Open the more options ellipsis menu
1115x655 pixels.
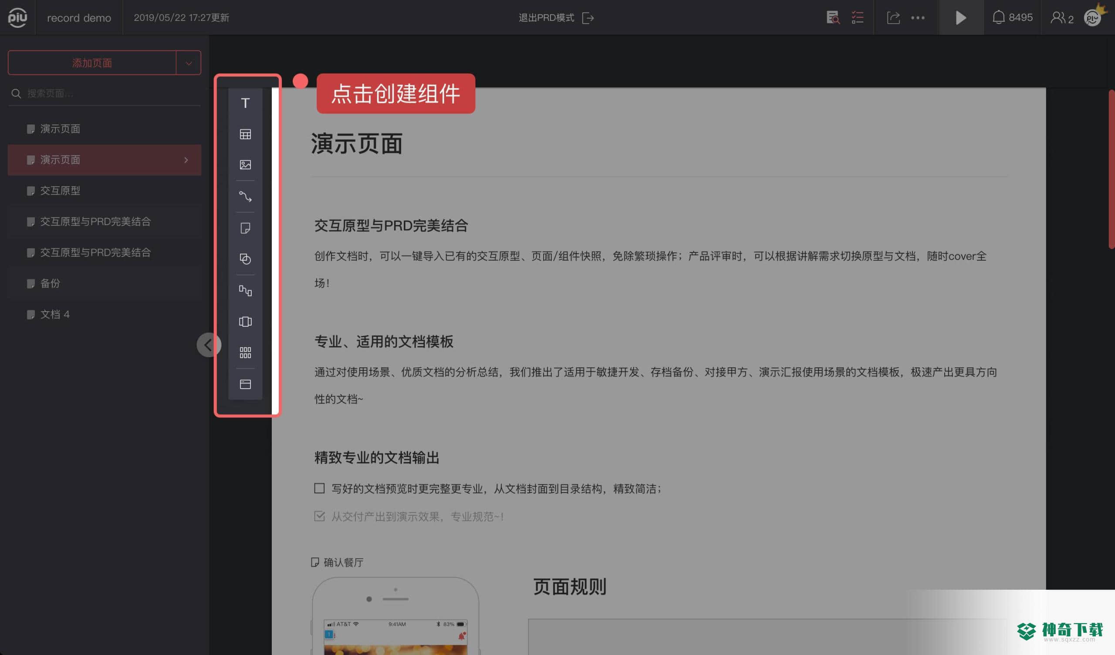tap(918, 18)
